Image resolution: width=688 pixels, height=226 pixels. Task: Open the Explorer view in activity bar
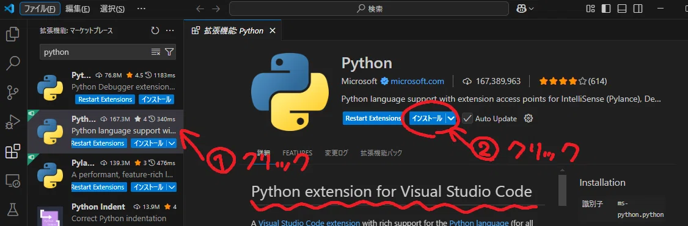coord(12,34)
